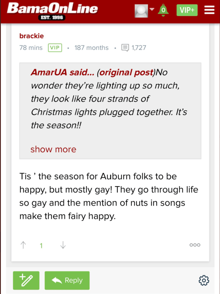Expand the account dropdown arrow
This screenshot has width=220, height=294.
152,9
